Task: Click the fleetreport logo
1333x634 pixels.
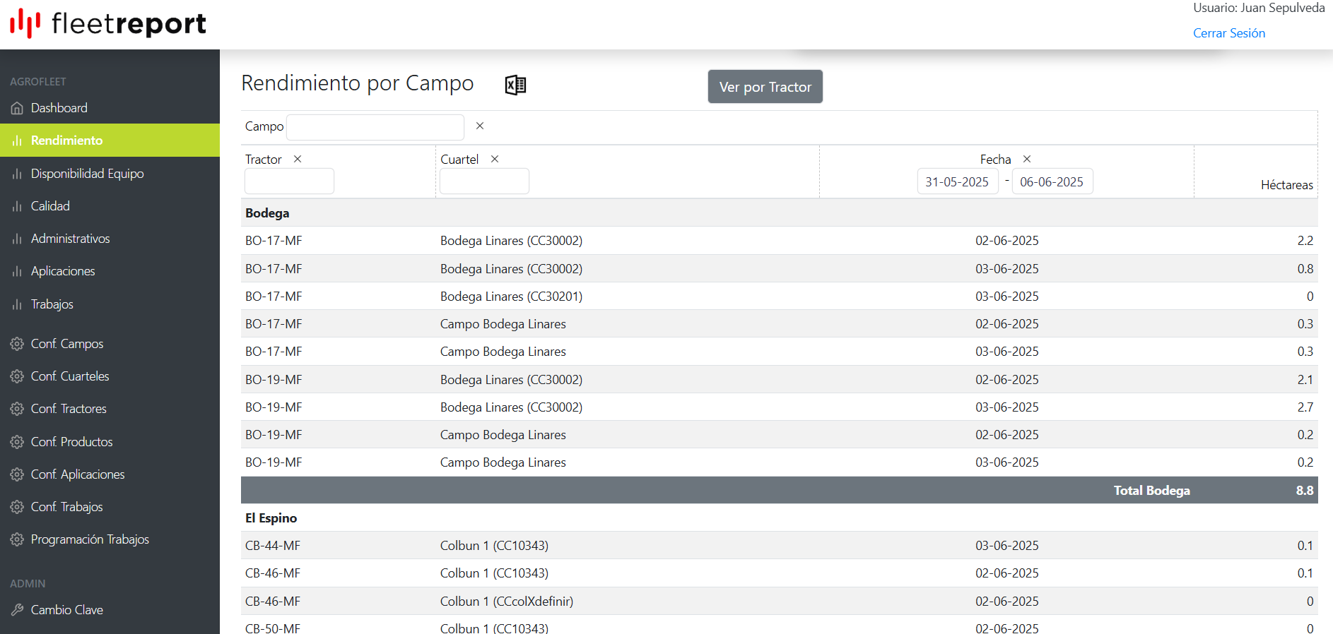Action: tap(108, 24)
